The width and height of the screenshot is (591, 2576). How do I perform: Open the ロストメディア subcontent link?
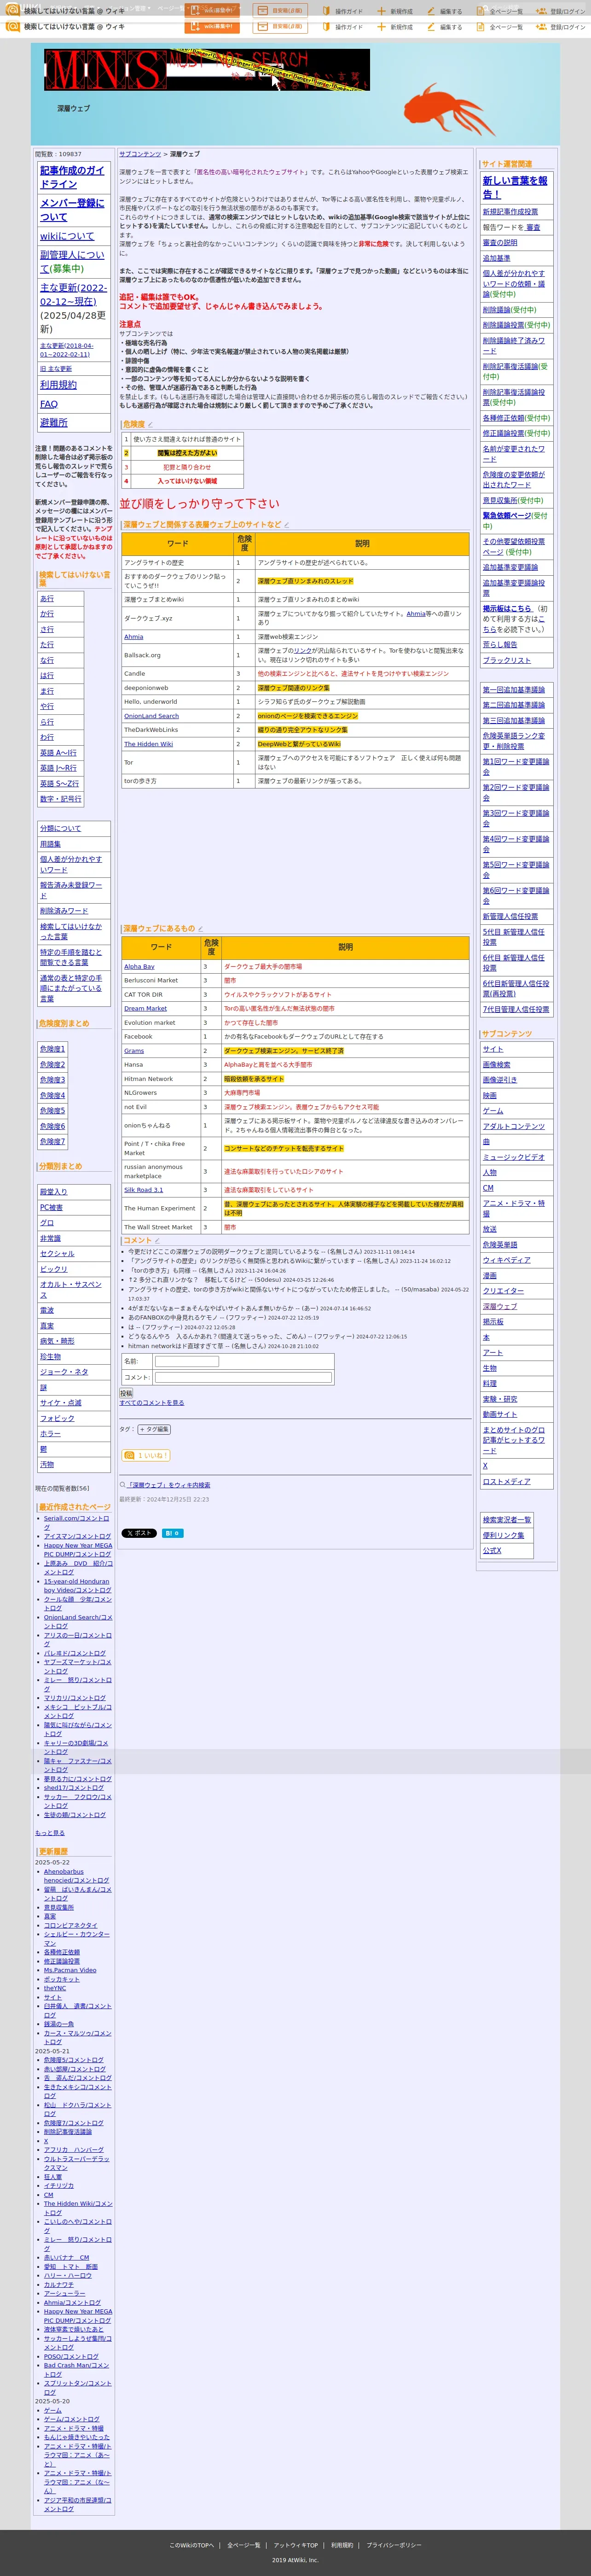pos(507,1481)
